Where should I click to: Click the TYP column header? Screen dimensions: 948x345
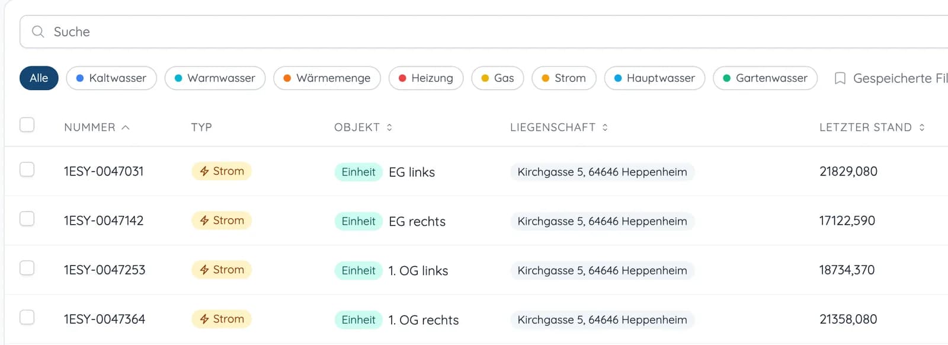click(x=201, y=127)
